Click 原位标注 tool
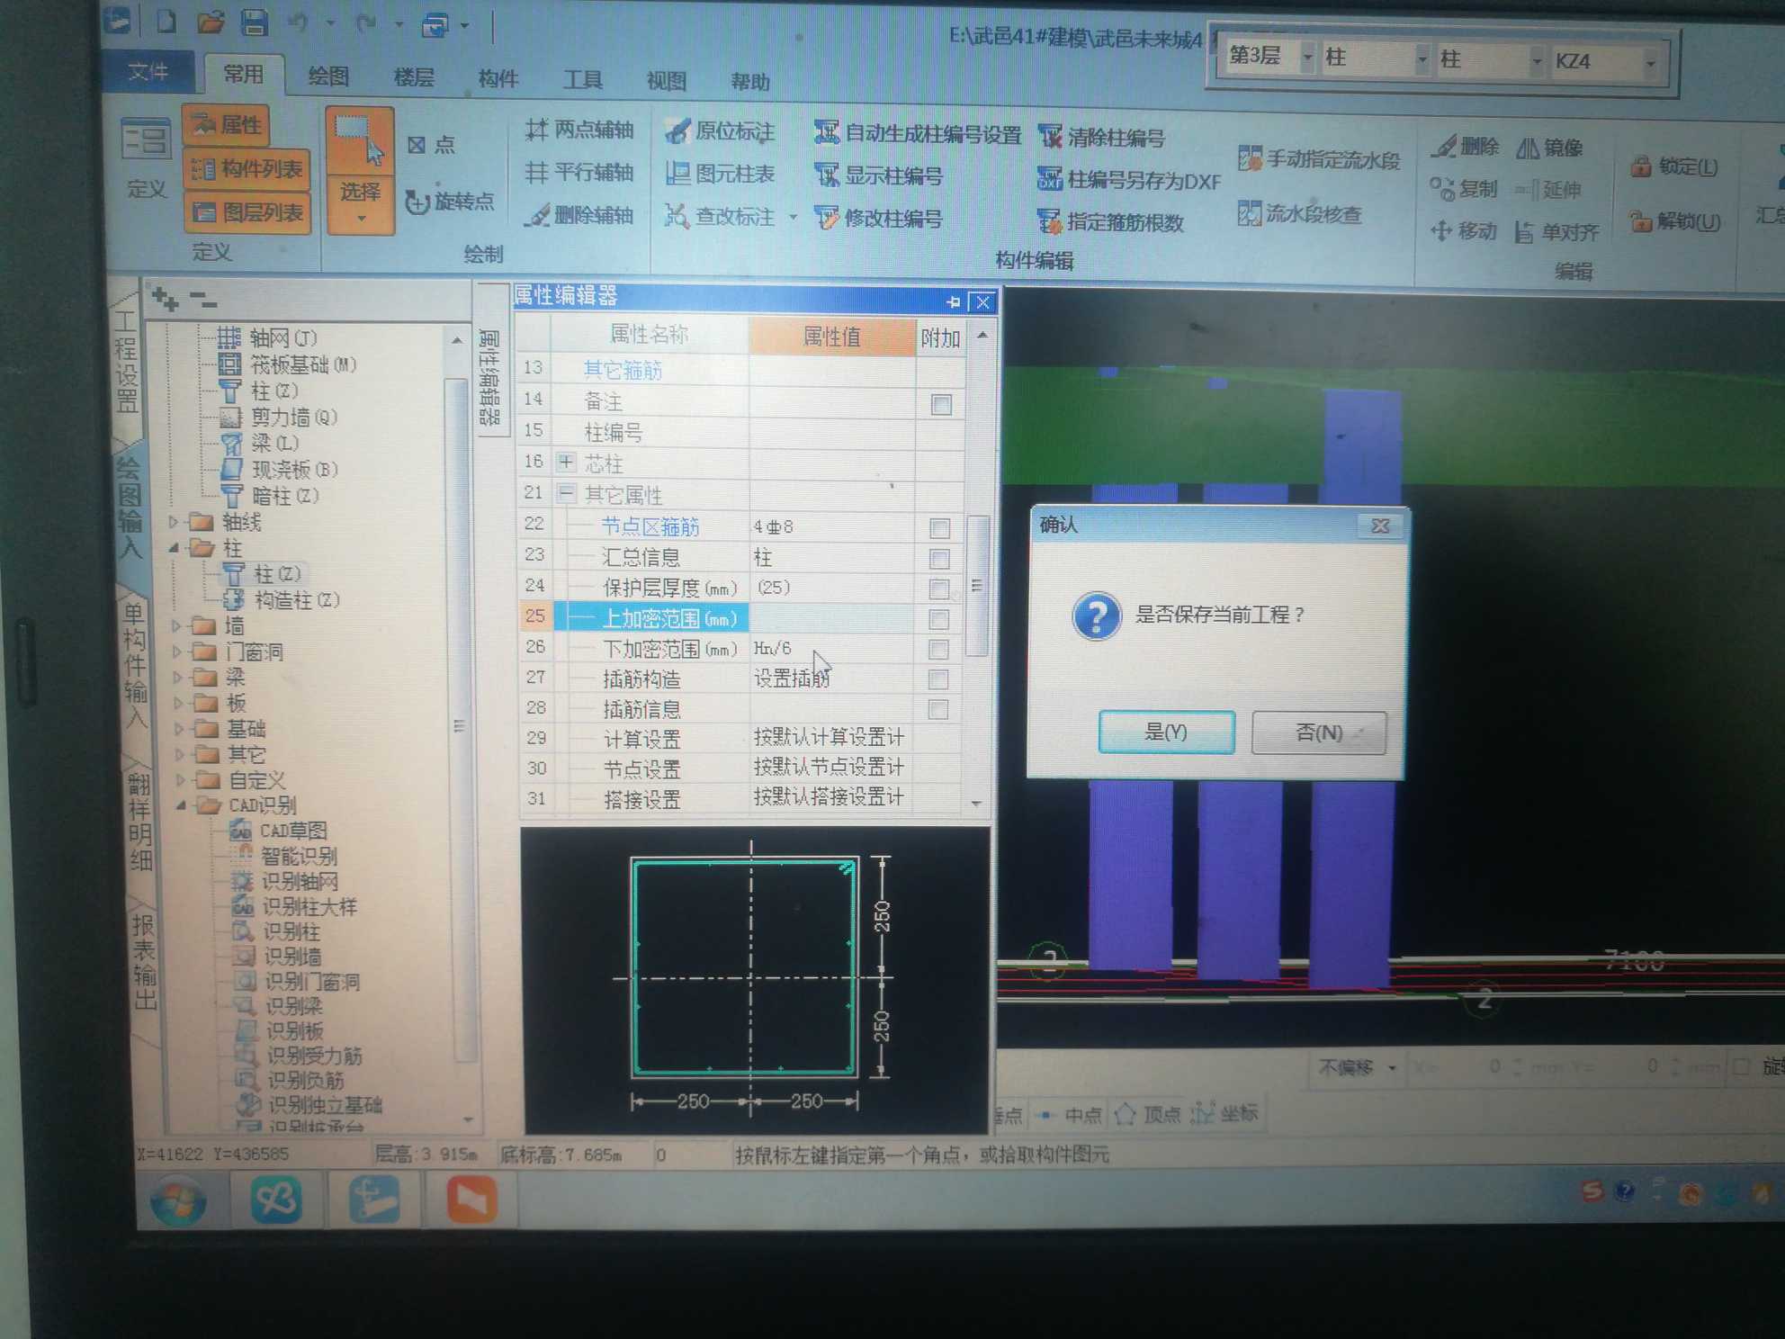Image resolution: width=1785 pixels, height=1339 pixels. 719,131
